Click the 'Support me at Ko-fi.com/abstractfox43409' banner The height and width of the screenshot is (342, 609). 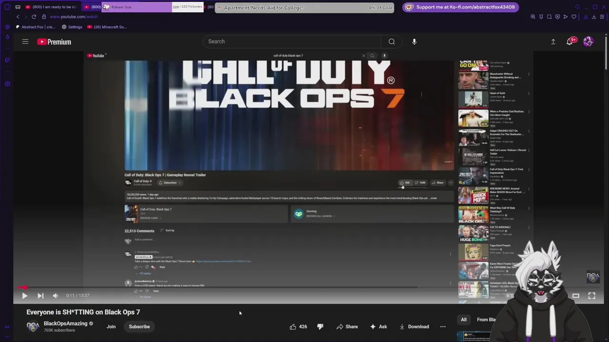460,7
